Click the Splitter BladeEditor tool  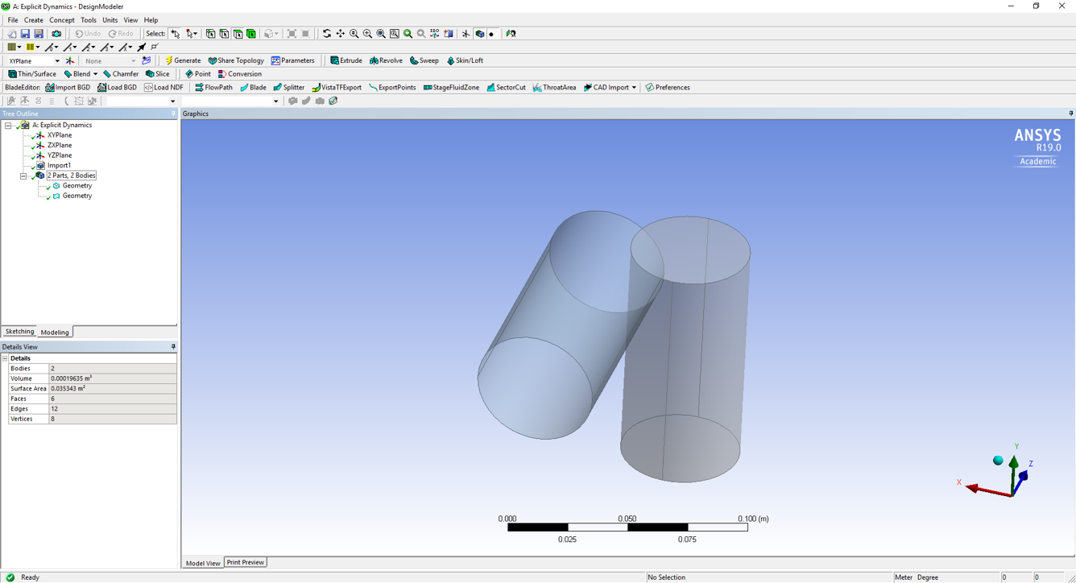click(288, 88)
